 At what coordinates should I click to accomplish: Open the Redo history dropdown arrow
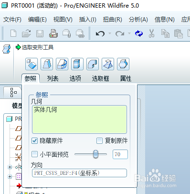(x=129, y=33)
